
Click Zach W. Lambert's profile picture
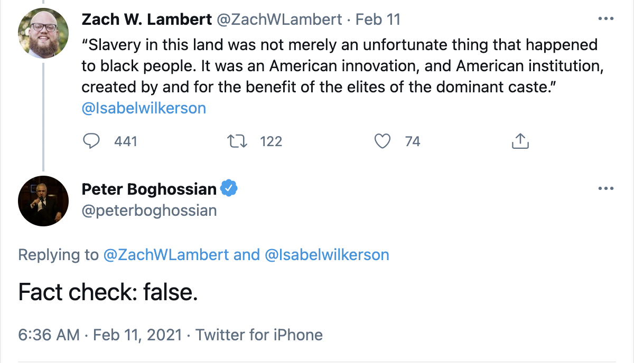[43, 33]
